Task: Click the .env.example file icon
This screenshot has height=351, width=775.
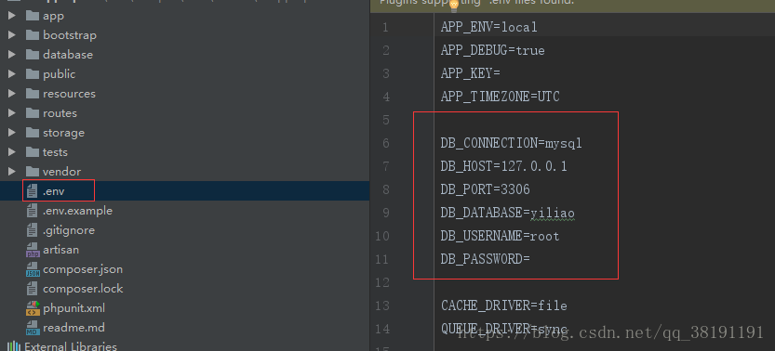Action: pyautogui.click(x=33, y=211)
